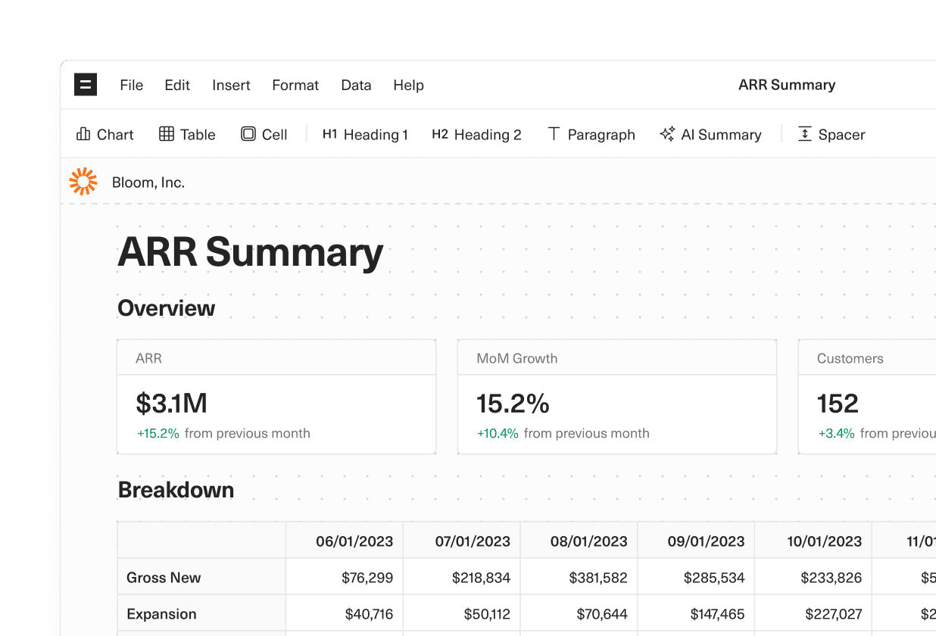This screenshot has width=936, height=636.
Task: Open the File menu
Action: (131, 86)
